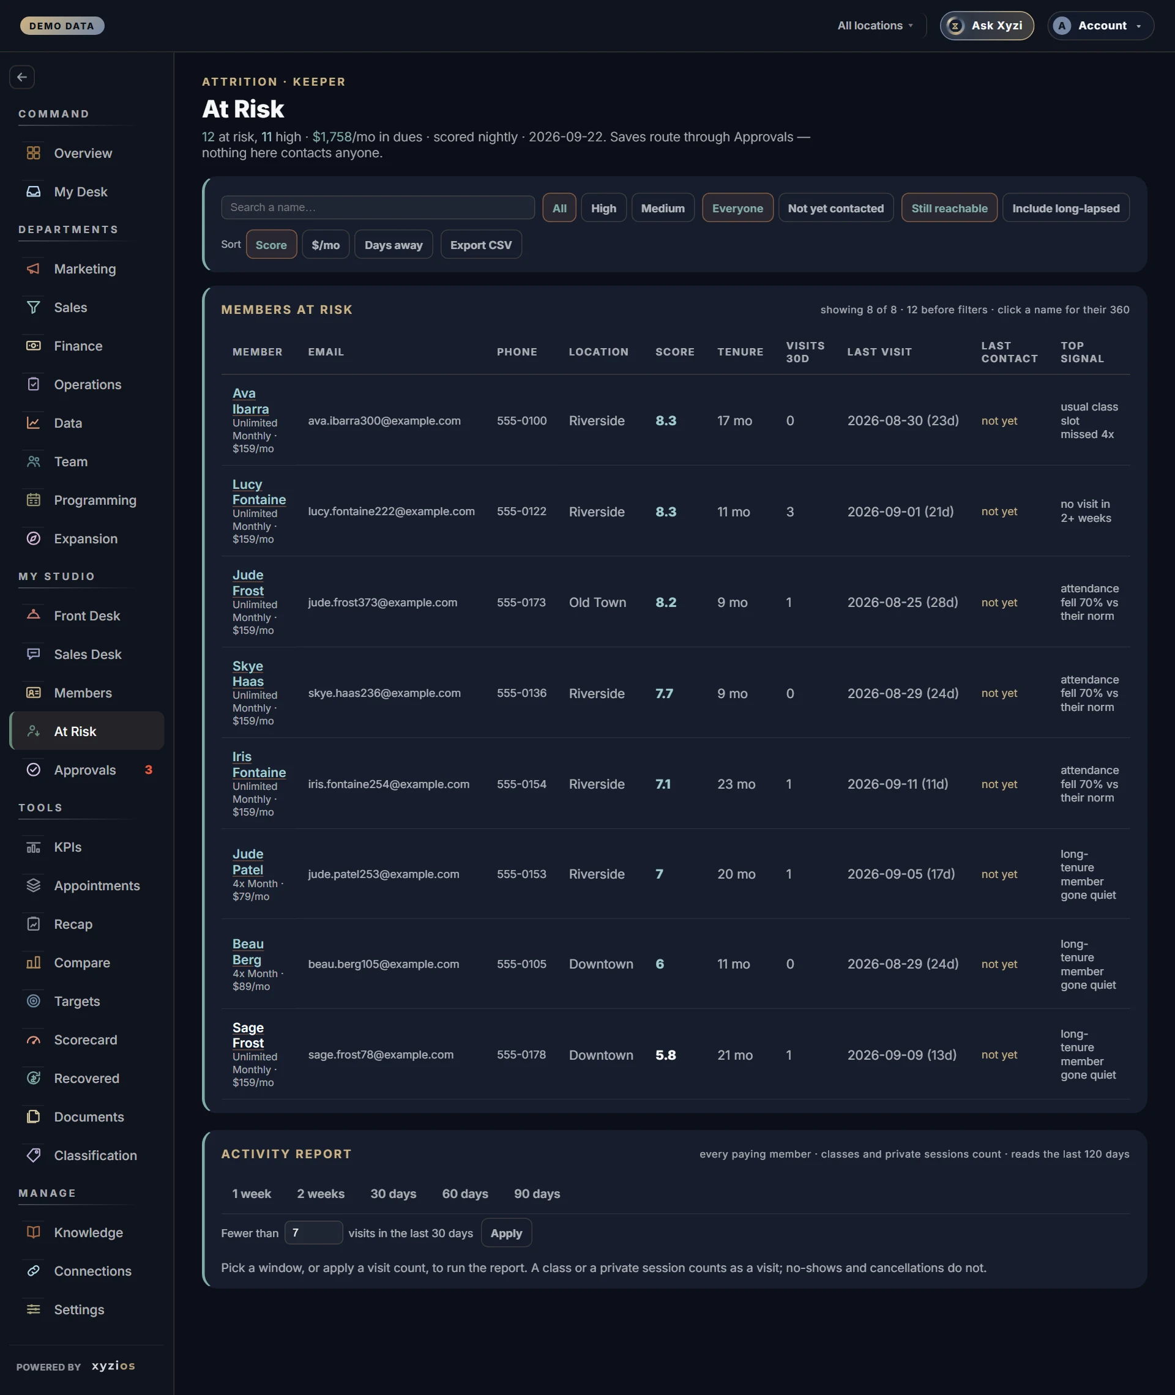Filter to High risk members

click(603, 209)
